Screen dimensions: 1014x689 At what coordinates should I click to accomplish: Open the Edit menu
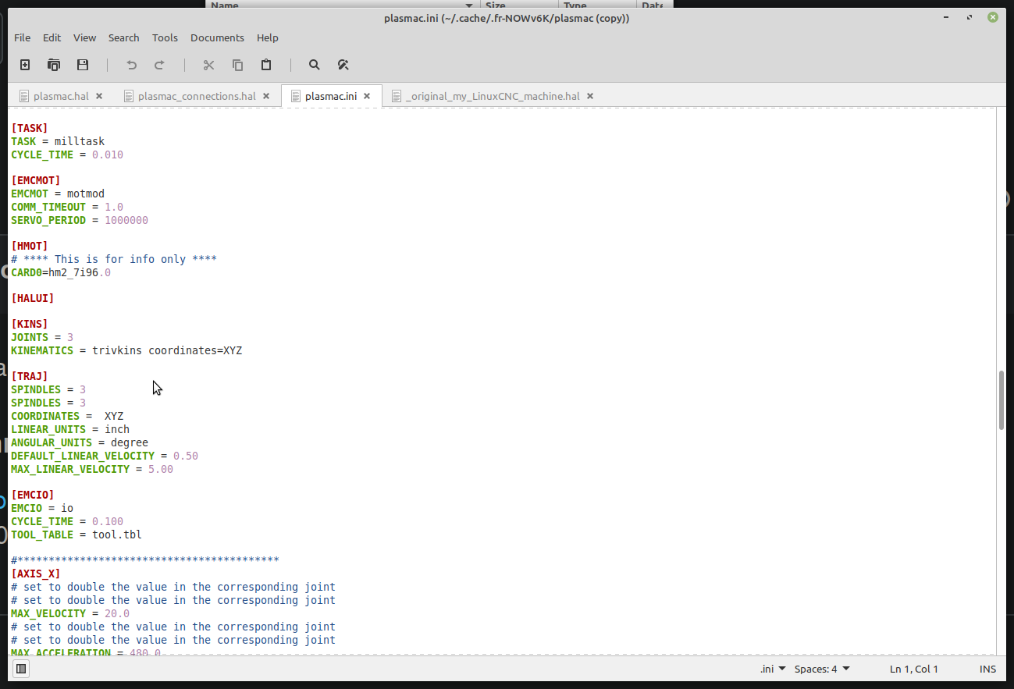coord(52,37)
